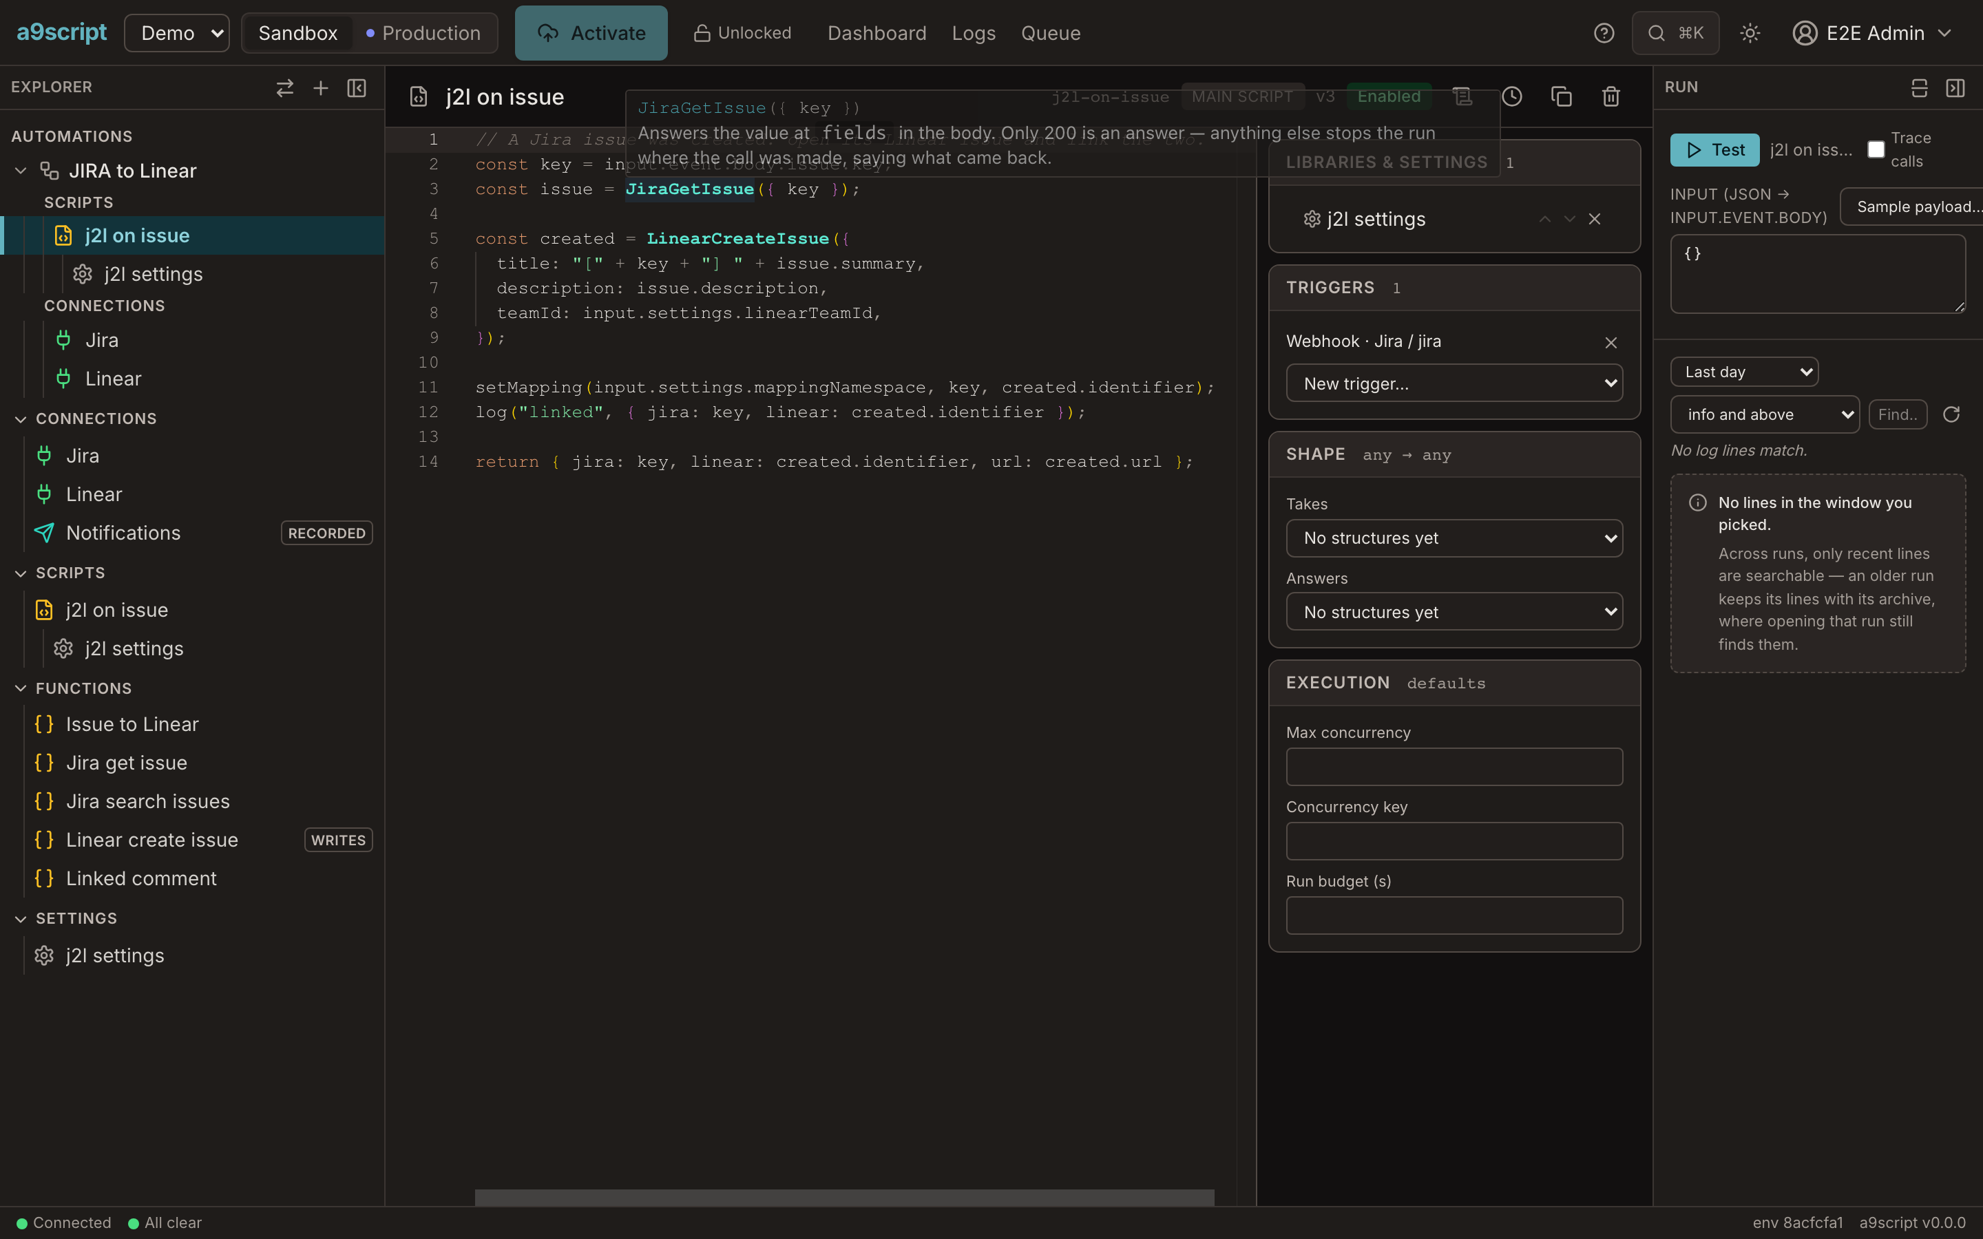The height and width of the screenshot is (1239, 1983).
Task: Open the E2E Admin account menu
Action: pos(1872,33)
